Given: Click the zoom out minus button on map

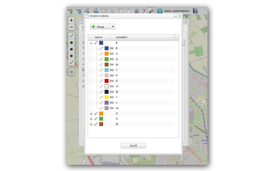Looking at the screenshot, I should [71, 27].
